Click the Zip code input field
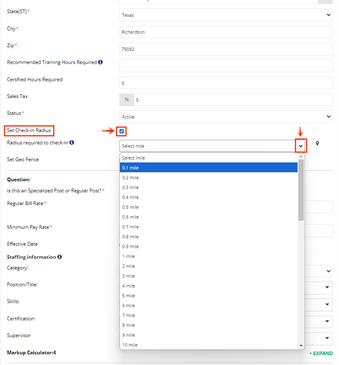 (x=226, y=49)
